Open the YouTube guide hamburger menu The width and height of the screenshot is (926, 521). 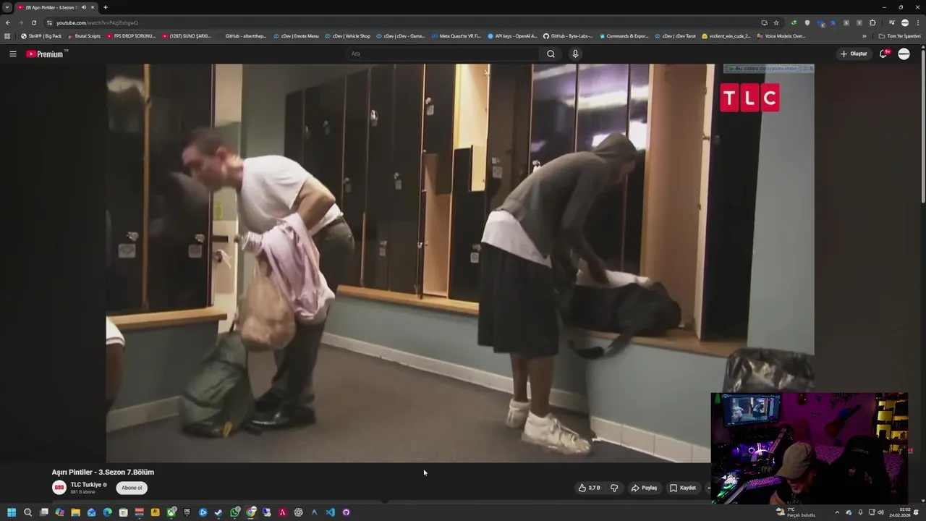pyautogui.click(x=12, y=54)
